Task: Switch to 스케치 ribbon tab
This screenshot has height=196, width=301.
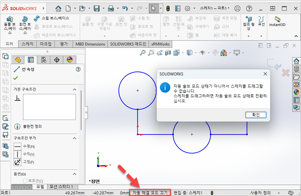Action: click(28, 44)
